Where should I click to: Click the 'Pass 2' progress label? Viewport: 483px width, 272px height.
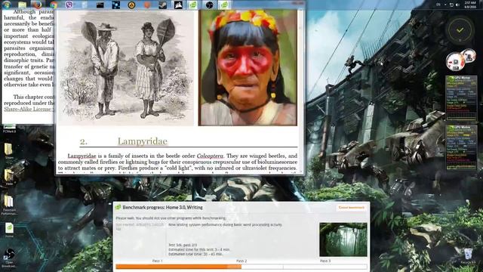coord(241,261)
